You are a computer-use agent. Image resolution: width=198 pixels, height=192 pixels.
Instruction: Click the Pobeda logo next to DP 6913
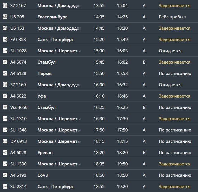tap(5, 141)
